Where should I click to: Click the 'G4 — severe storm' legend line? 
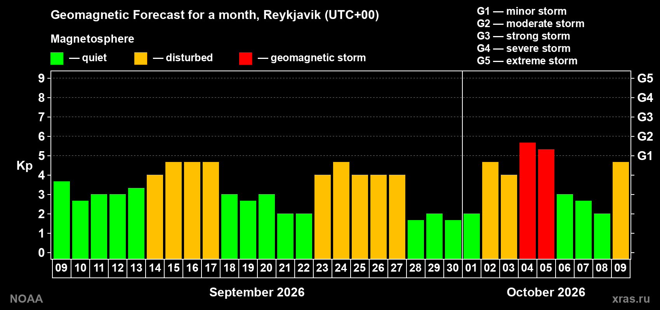[x=523, y=48]
